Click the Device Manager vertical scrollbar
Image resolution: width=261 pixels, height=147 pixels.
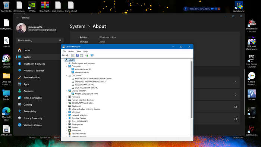click(x=191, y=90)
